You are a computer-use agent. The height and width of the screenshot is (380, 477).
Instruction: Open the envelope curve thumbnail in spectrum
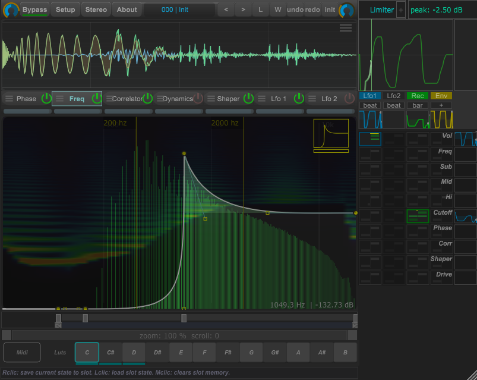[331, 134]
